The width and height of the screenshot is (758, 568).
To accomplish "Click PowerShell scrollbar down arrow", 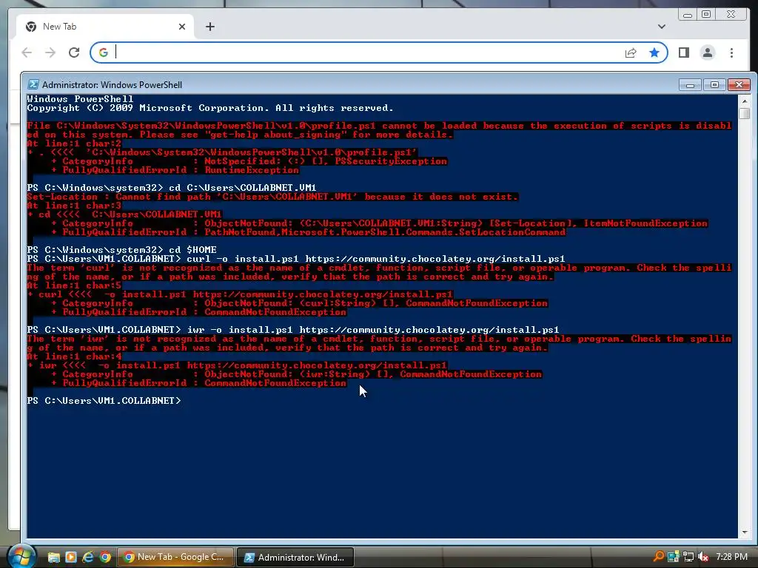I will coord(745,532).
